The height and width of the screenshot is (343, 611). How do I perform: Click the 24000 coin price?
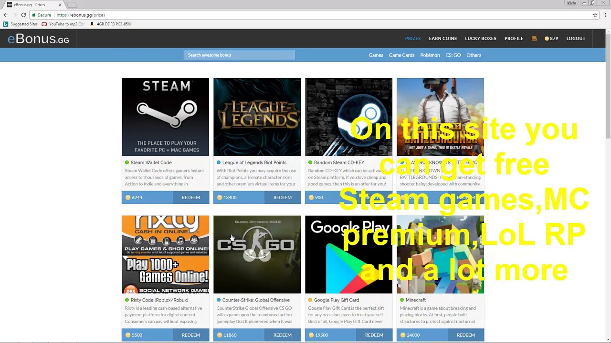pos(411,335)
